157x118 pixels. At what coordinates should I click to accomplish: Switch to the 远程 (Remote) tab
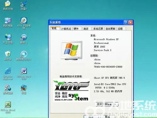[x=121, y=29]
